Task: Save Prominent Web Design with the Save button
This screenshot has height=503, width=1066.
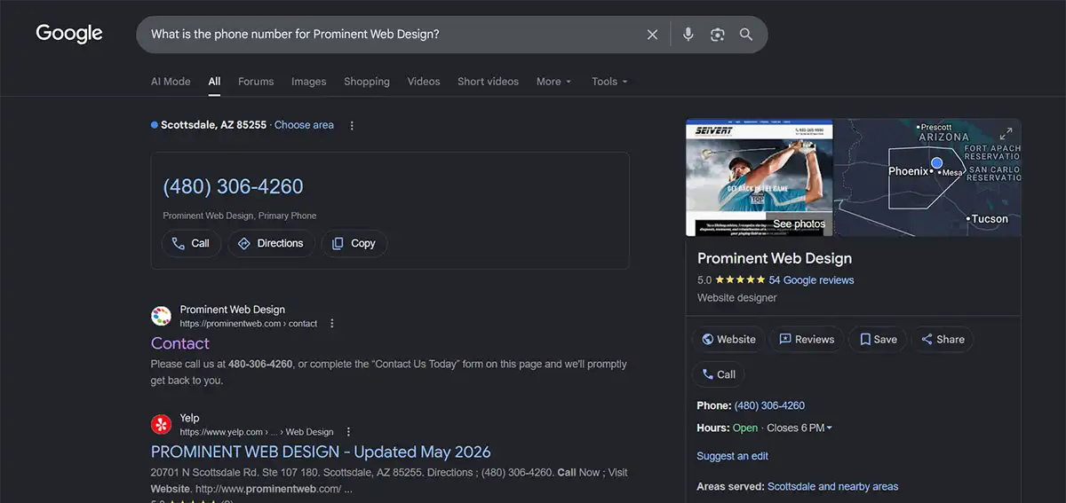Action: (x=878, y=339)
